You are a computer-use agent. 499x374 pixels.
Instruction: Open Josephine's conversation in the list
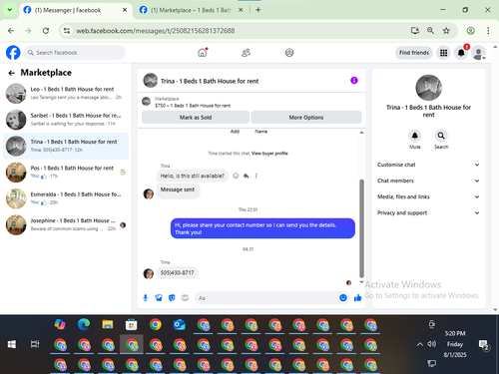click(x=66, y=224)
